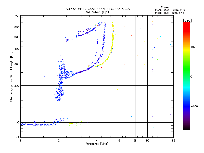Image resolution: width=204 pixels, height=153 pixels.
Task: Click the y-axis label '400'
Action: 17,49
